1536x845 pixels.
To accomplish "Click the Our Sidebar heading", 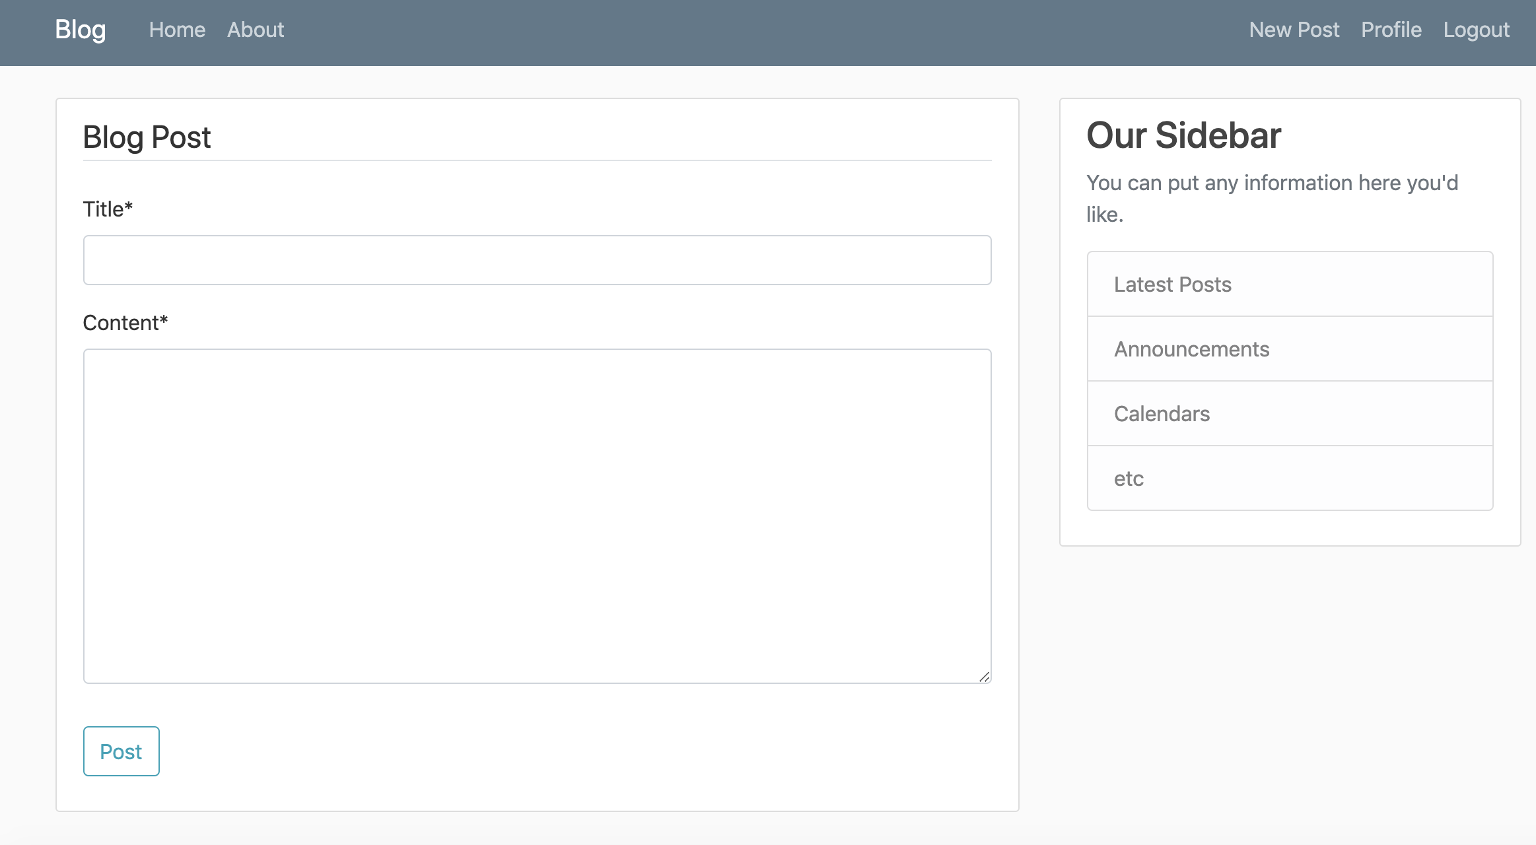I will [x=1183, y=135].
